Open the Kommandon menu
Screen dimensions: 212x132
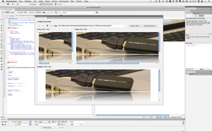pyautogui.click(x=64, y=1)
